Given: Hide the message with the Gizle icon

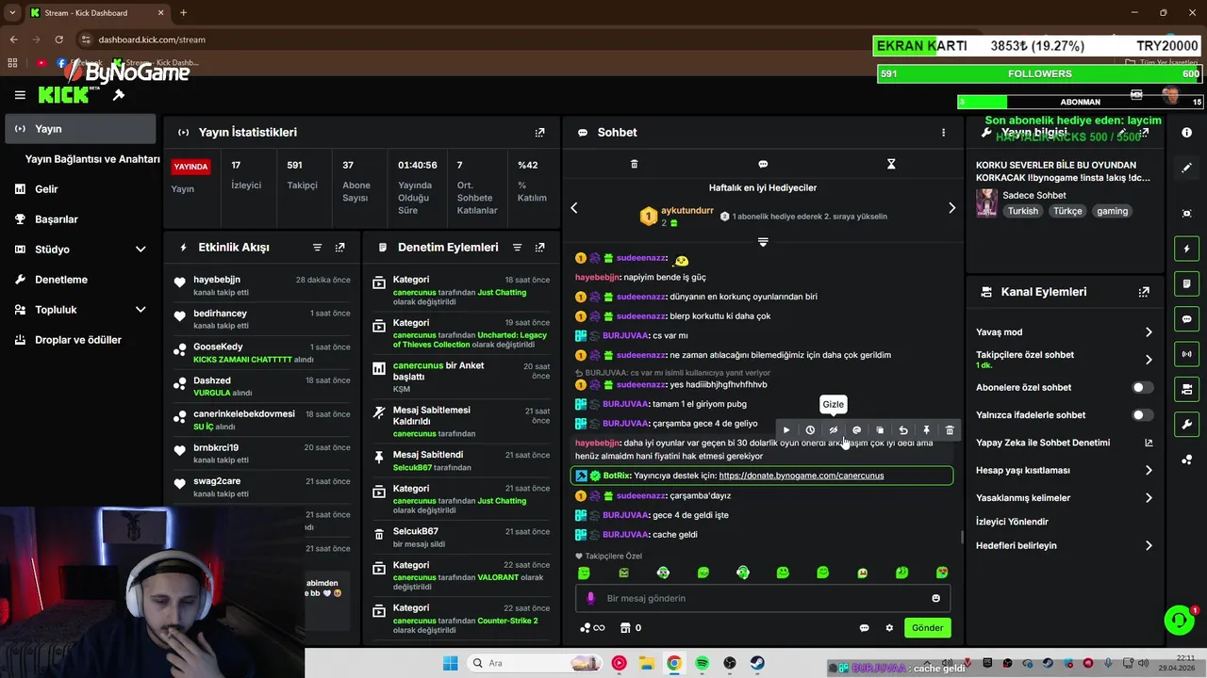Looking at the screenshot, I should [833, 430].
